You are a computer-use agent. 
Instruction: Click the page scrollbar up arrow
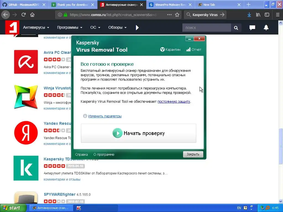click(x=281, y=23)
